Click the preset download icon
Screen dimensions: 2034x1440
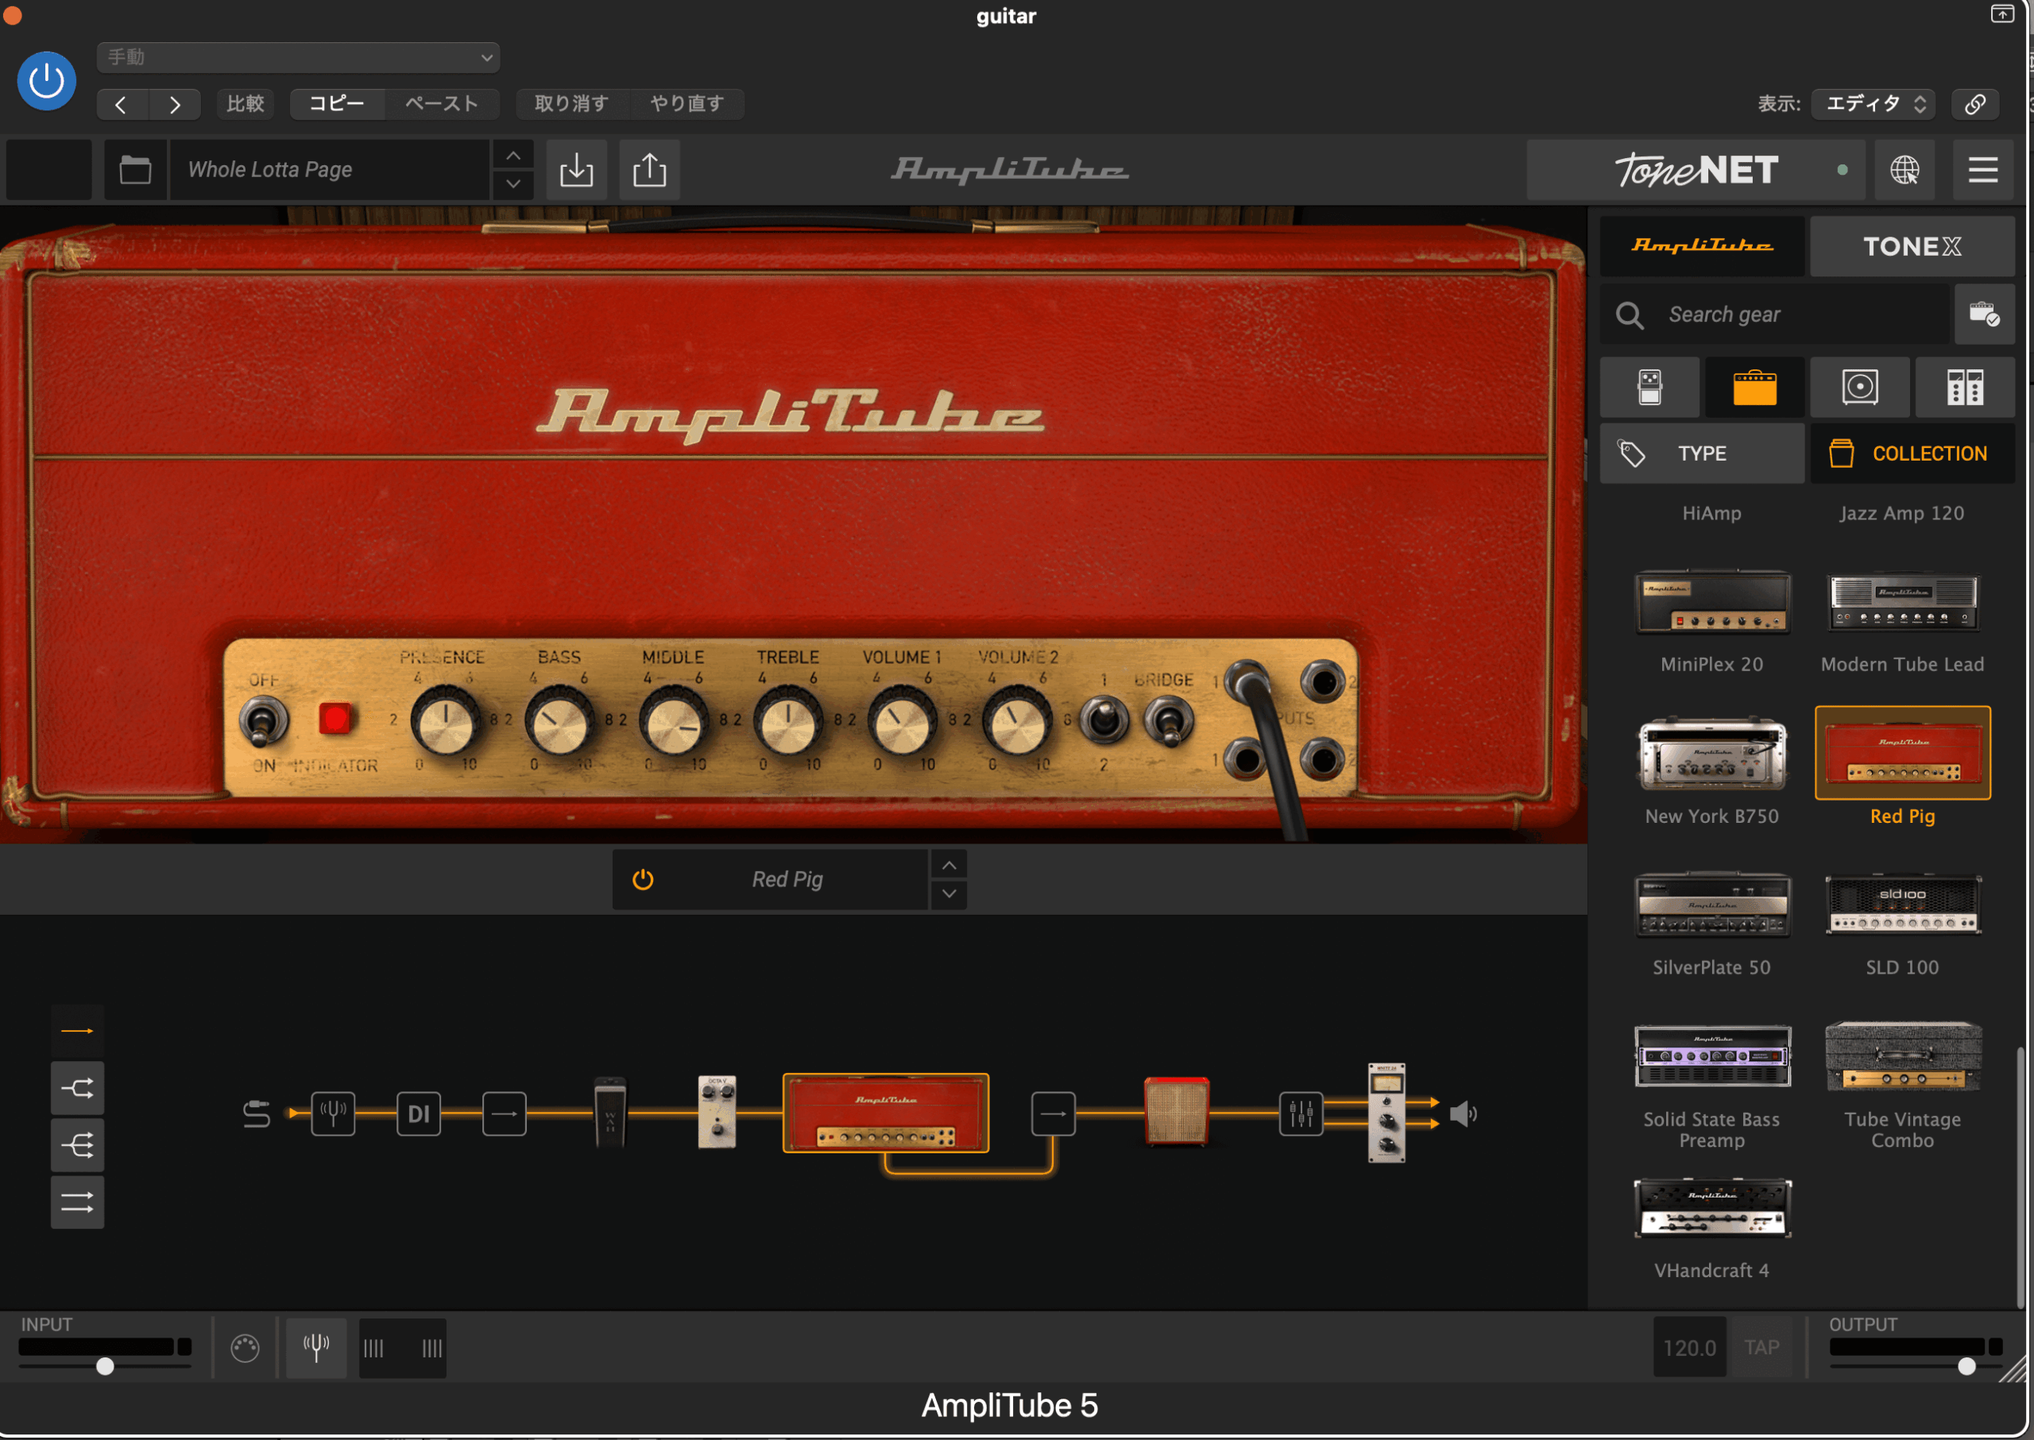(x=576, y=169)
